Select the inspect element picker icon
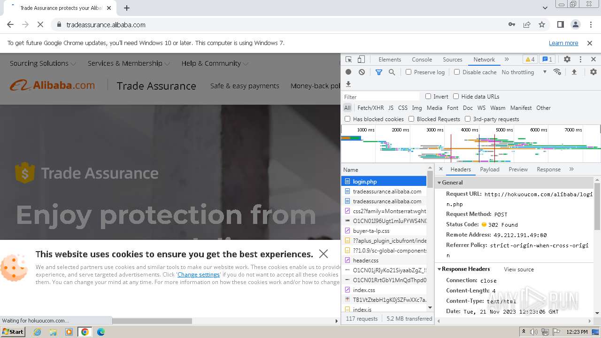 click(x=348, y=60)
